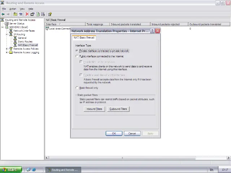
Task: Click the Outbound packets translated column header
Action: point(209,24)
